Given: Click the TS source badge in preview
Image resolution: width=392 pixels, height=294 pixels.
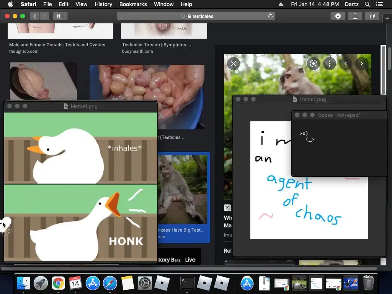Looking at the screenshot, I should click(x=227, y=208).
